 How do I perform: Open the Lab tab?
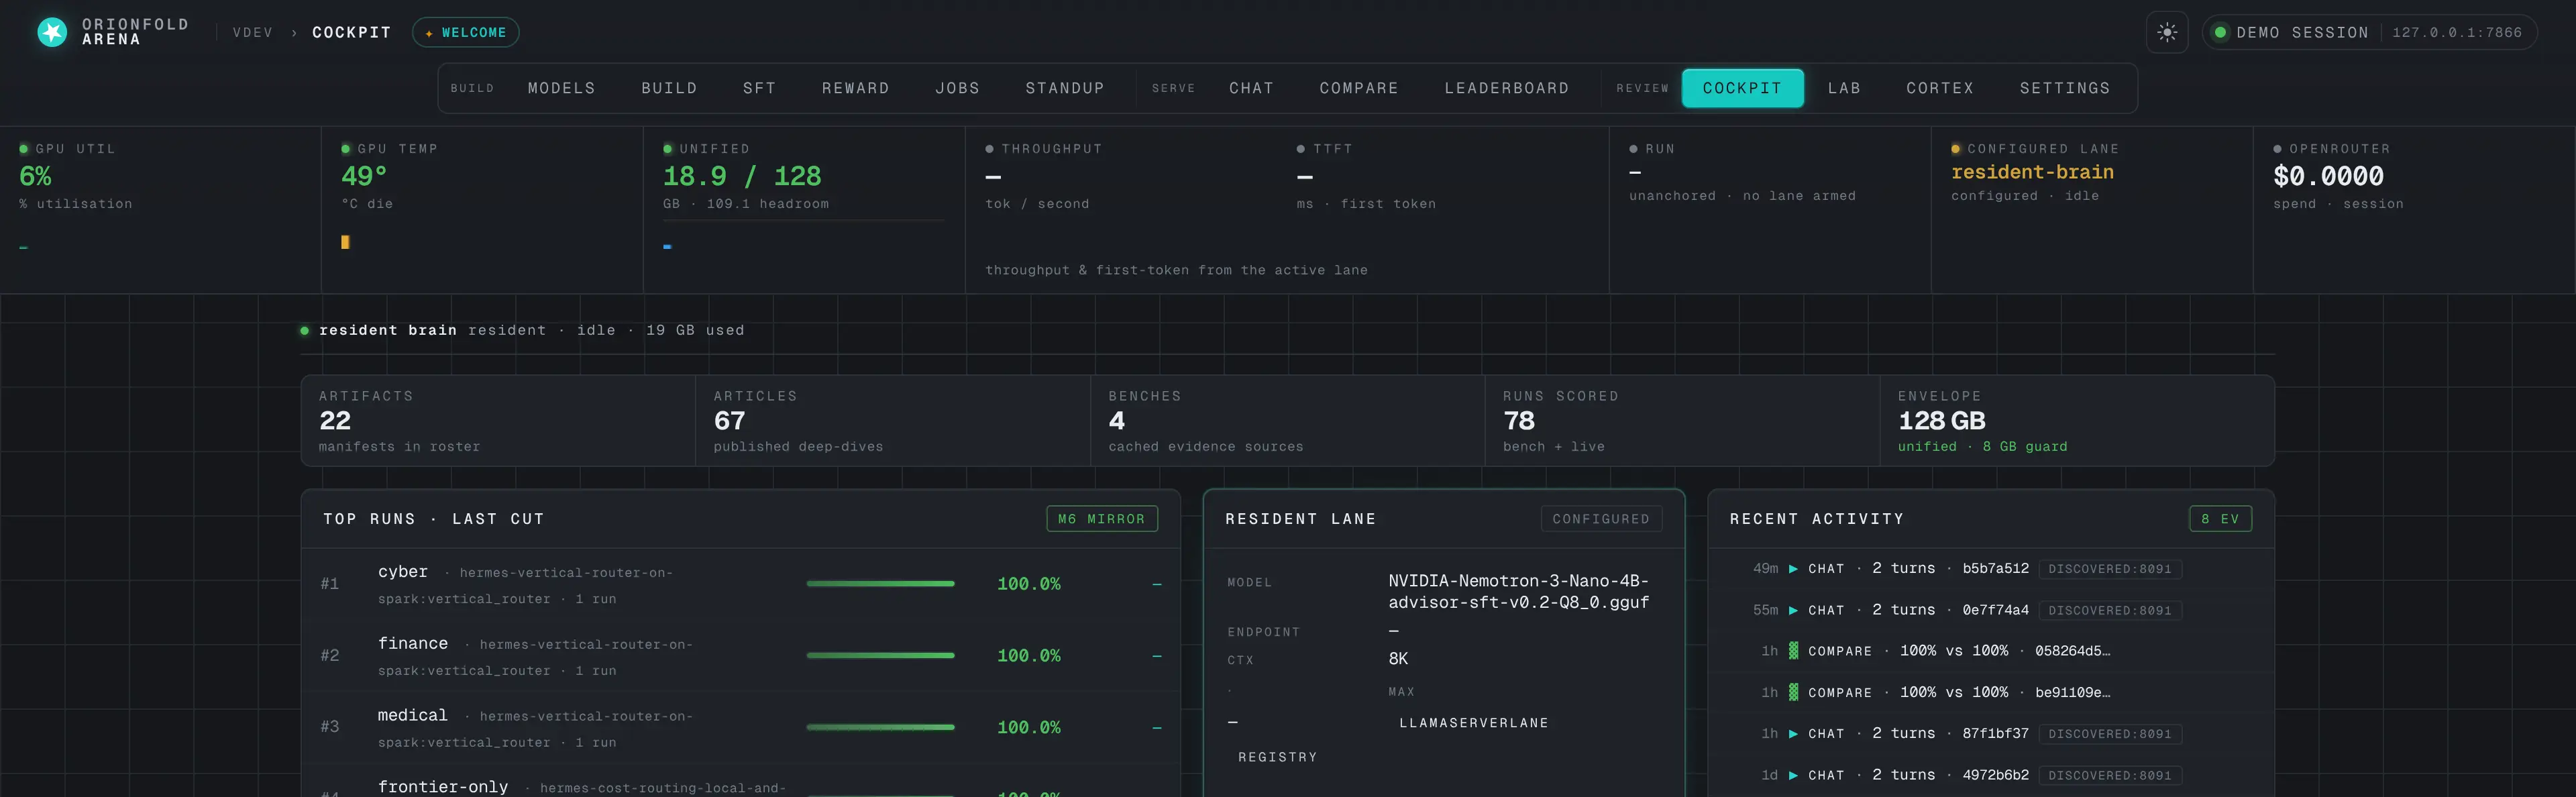coord(1844,88)
